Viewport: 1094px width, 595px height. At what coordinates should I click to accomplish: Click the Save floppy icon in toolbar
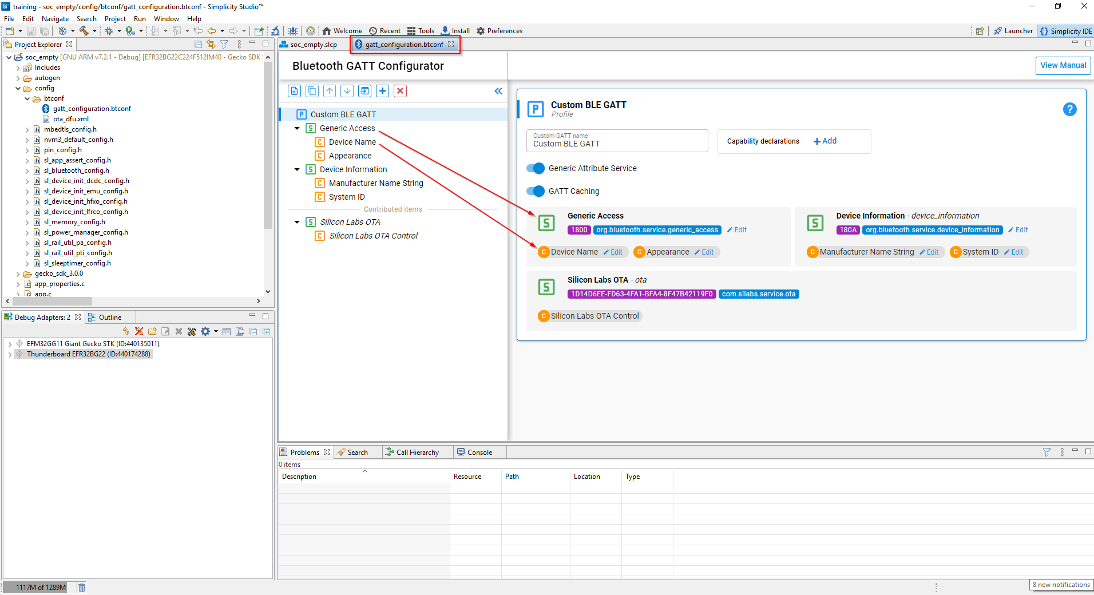tap(31, 31)
